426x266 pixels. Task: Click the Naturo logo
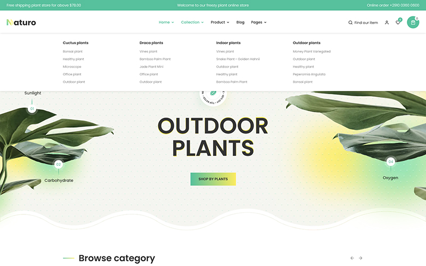(21, 22)
